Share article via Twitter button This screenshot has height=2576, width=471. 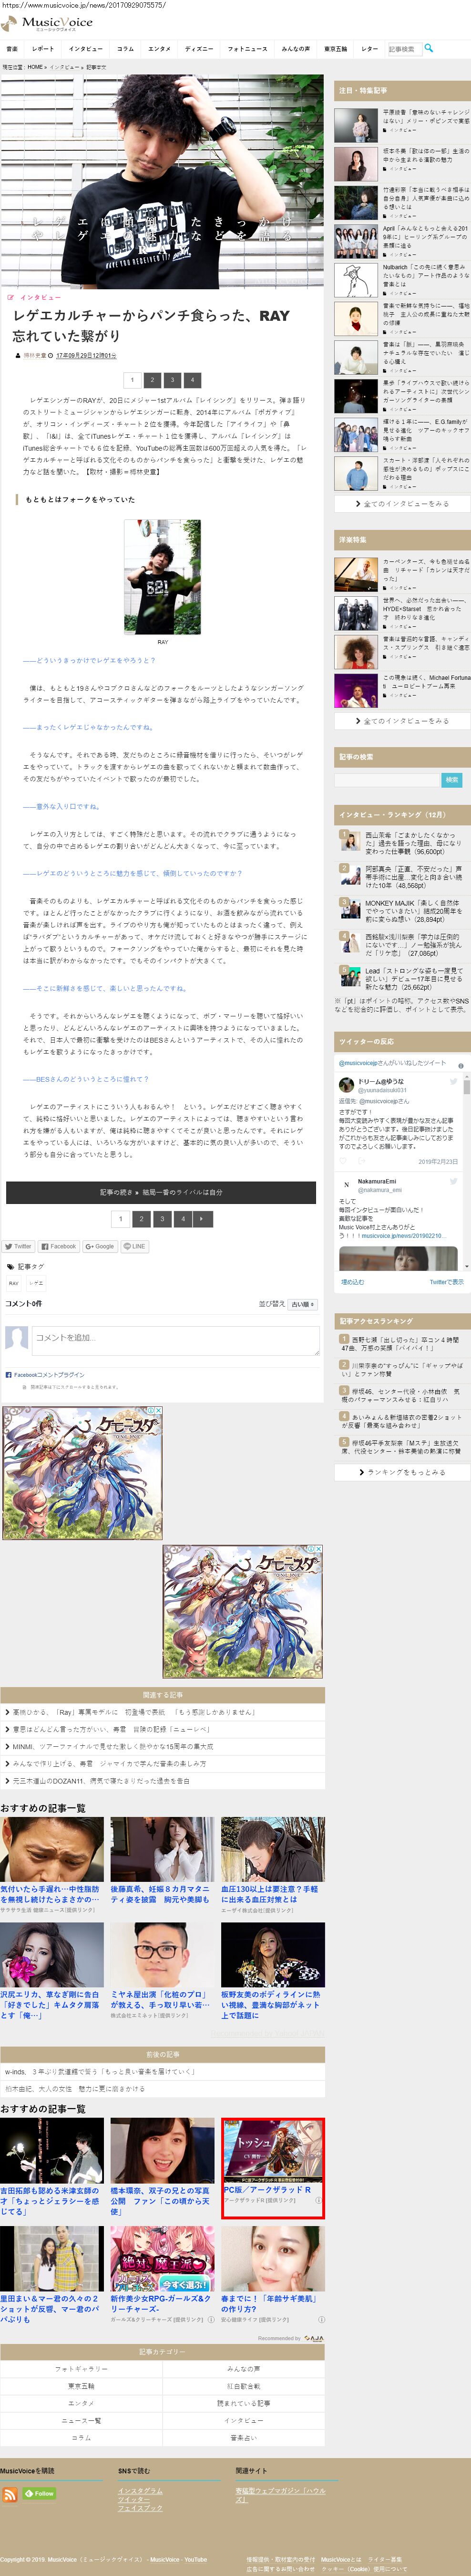[x=19, y=1247]
